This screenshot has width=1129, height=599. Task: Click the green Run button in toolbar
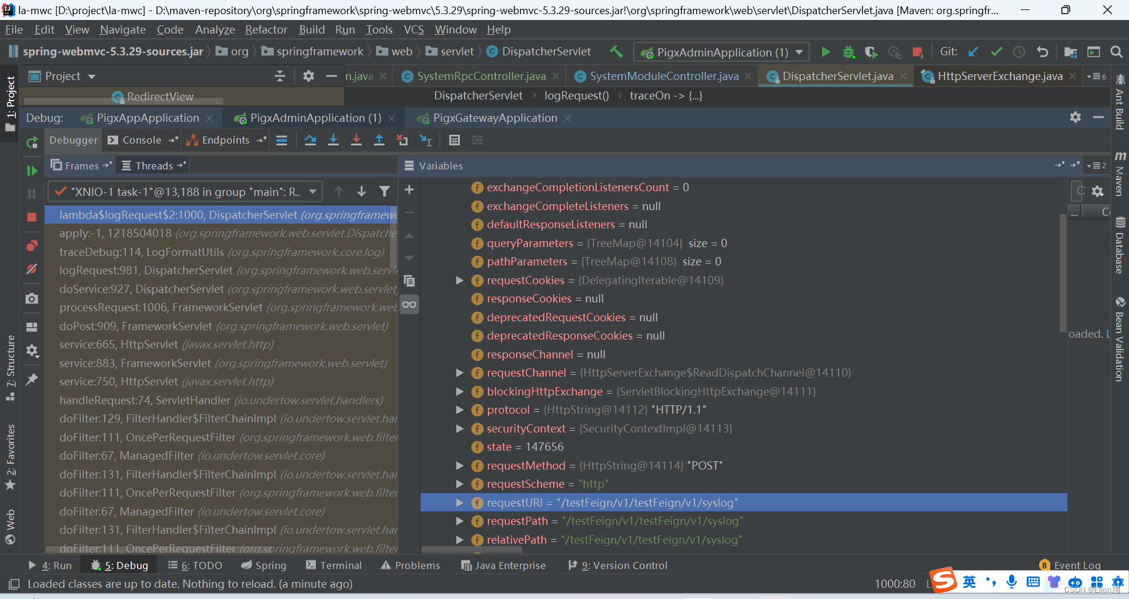[x=826, y=52]
